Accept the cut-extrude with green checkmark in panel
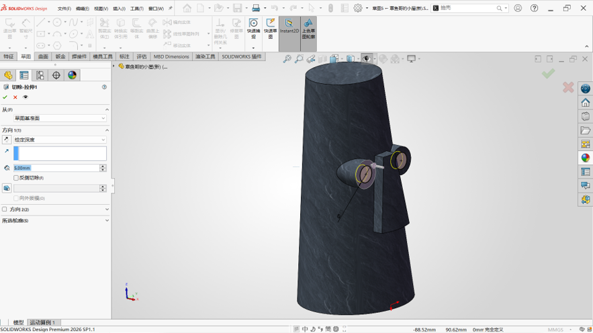 click(x=5, y=97)
